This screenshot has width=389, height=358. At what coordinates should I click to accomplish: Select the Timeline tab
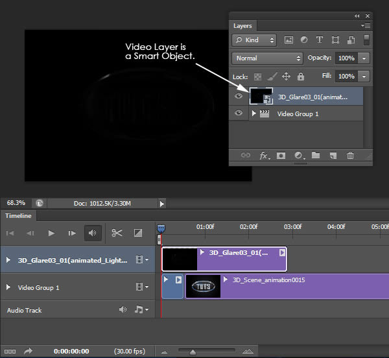tap(18, 216)
